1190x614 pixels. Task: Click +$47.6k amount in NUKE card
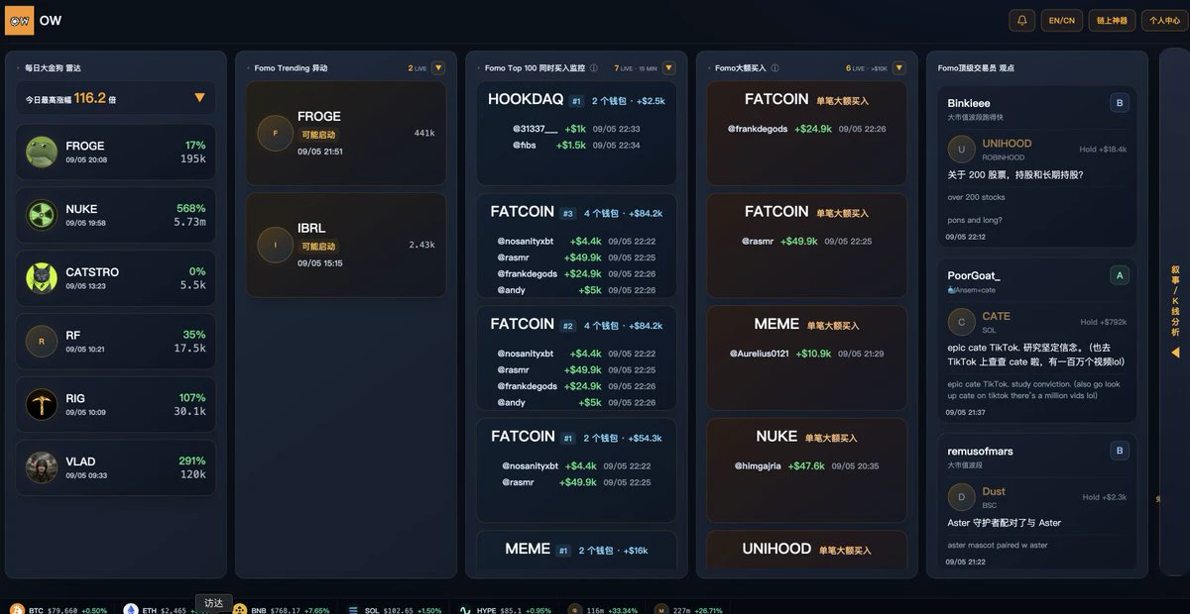click(806, 465)
